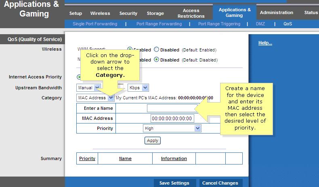Screen dimensions: 319x187
Task: Open the DMZ sub-tab
Action: [x=260, y=24]
